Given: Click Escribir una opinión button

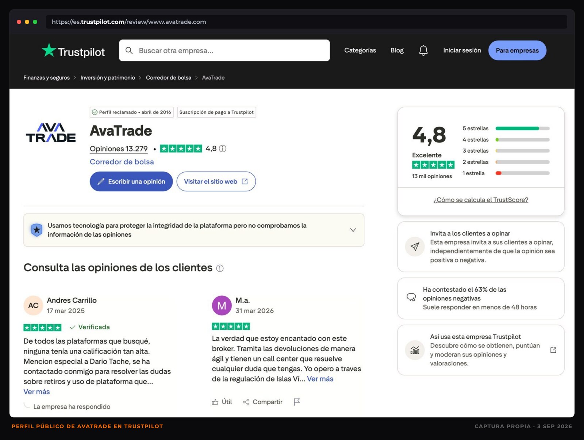Looking at the screenshot, I should tap(131, 181).
